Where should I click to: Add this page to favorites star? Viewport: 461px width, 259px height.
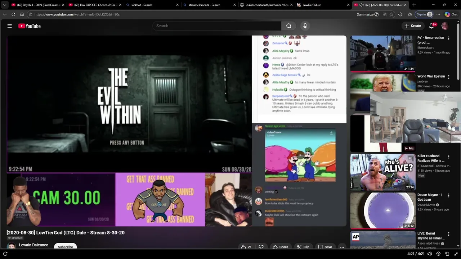391,14
